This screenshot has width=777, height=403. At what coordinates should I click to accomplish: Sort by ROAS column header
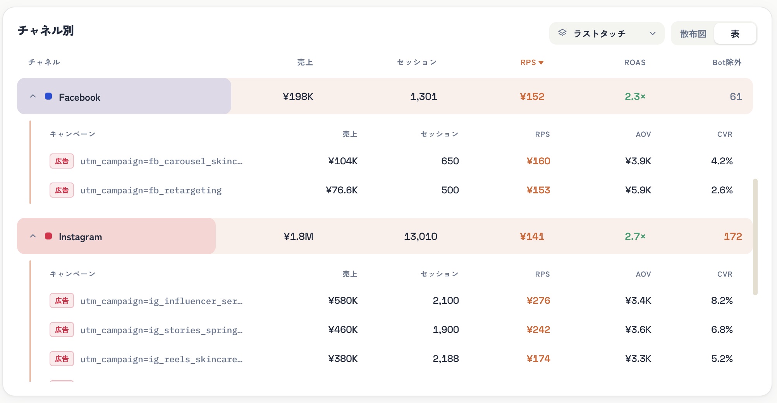pyautogui.click(x=634, y=62)
